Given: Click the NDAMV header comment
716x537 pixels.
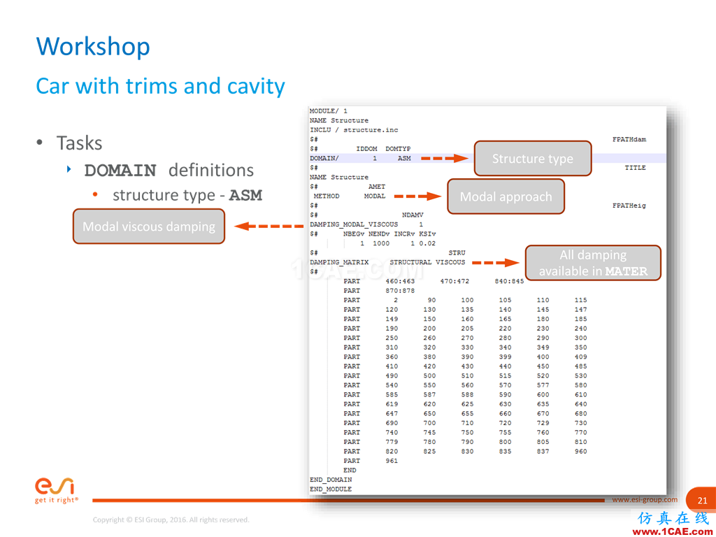Looking at the screenshot, I should (x=413, y=215).
